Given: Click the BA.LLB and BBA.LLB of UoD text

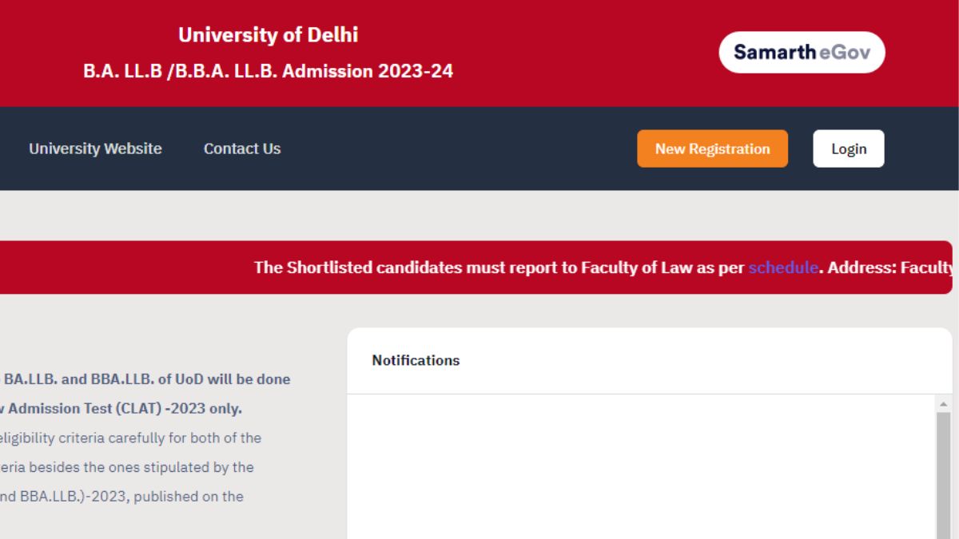Looking at the screenshot, I should point(144,379).
